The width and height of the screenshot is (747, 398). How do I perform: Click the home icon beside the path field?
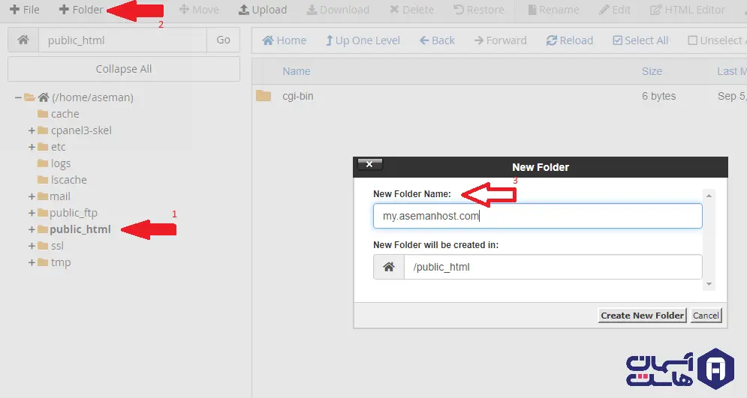coord(23,40)
